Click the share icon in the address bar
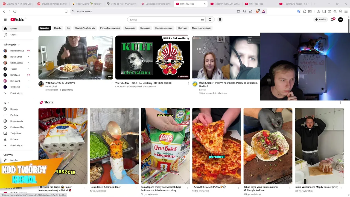This screenshot has height=197, width=350. coord(251,11)
